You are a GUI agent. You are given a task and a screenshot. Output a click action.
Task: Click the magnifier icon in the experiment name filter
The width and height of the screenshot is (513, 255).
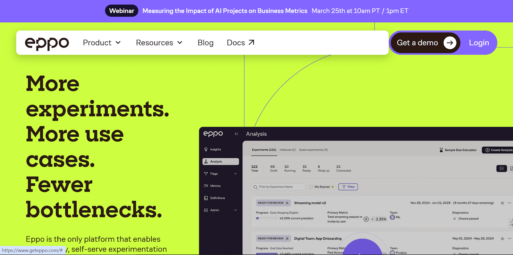pos(256,187)
